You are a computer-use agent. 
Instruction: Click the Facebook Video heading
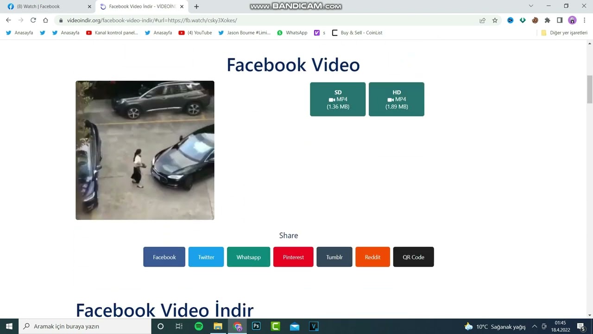[x=293, y=64]
